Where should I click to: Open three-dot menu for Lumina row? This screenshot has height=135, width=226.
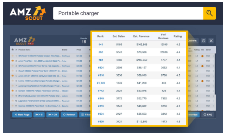pyautogui.click(x=213, y=81)
